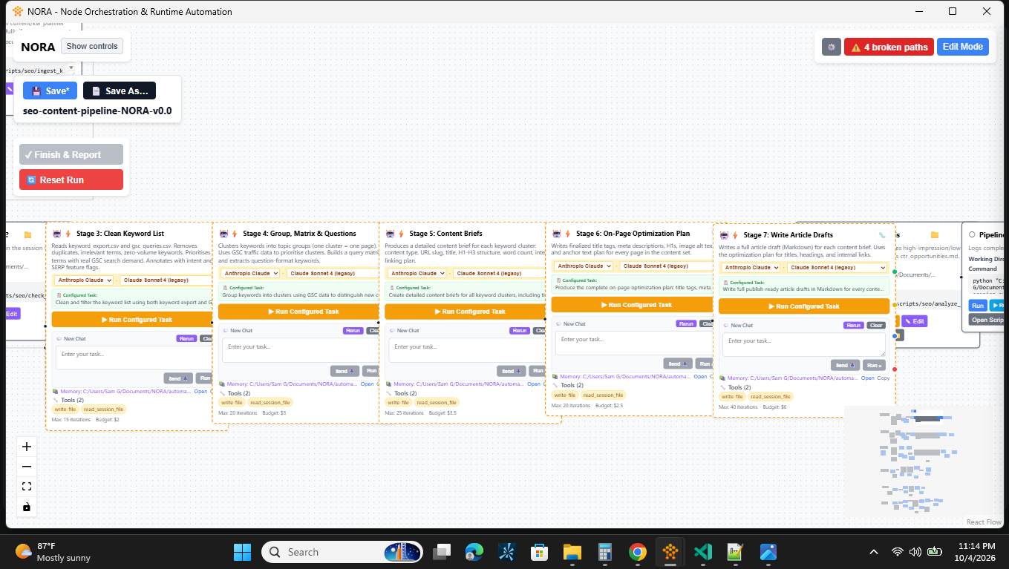1009x569 pixels.
Task: Open Stage 3 Anthropic Claude provider dropdown
Action: tap(83, 280)
